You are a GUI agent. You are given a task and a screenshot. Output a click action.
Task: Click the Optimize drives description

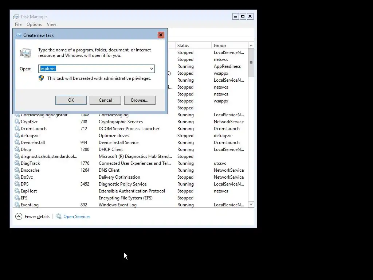[x=114, y=136]
